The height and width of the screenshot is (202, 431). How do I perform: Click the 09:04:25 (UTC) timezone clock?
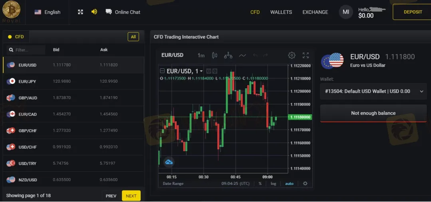[236, 184]
